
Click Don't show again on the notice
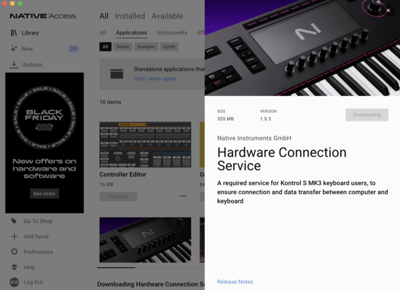point(155,78)
